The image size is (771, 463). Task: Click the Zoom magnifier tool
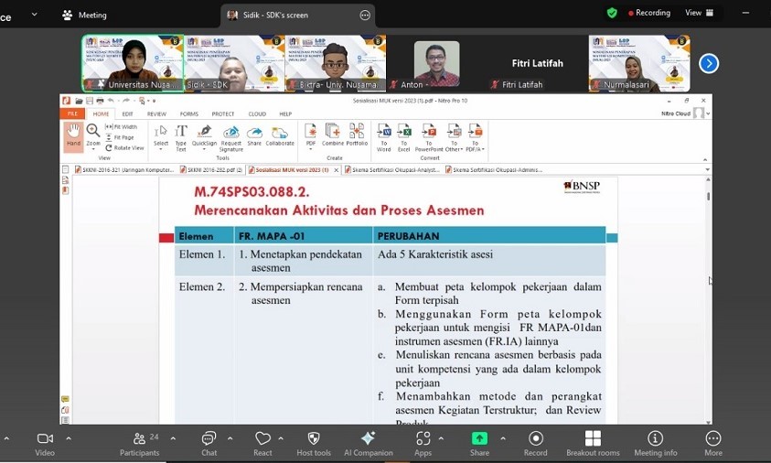pyautogui.click(x=93, y=135)
